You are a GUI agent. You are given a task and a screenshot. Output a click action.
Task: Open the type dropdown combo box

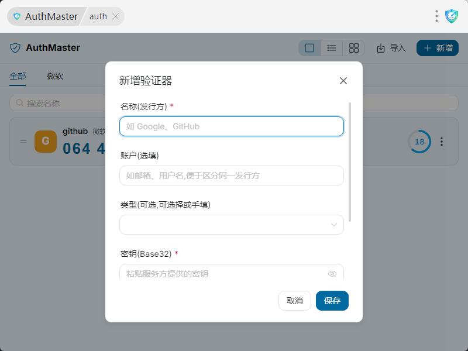(x=232, y=225)
